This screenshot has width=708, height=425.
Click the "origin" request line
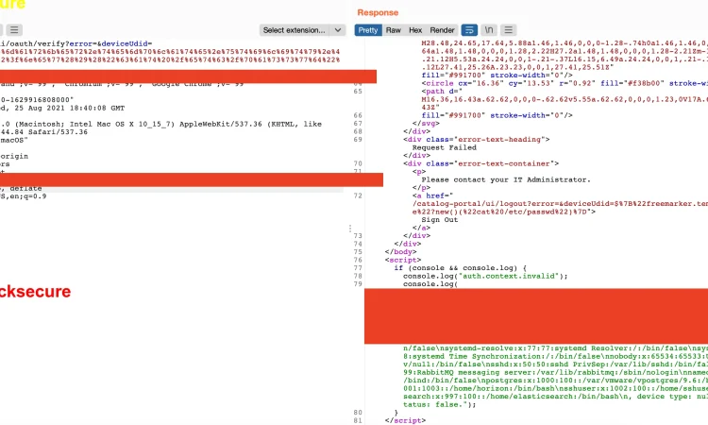[x=14, y=156]
